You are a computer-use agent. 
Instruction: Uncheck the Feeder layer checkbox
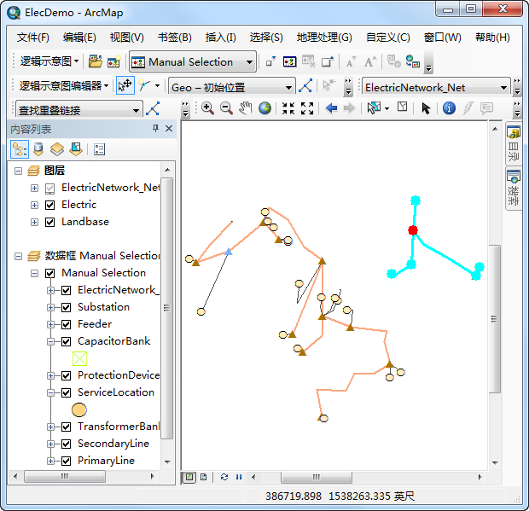[x=66, y=324]
